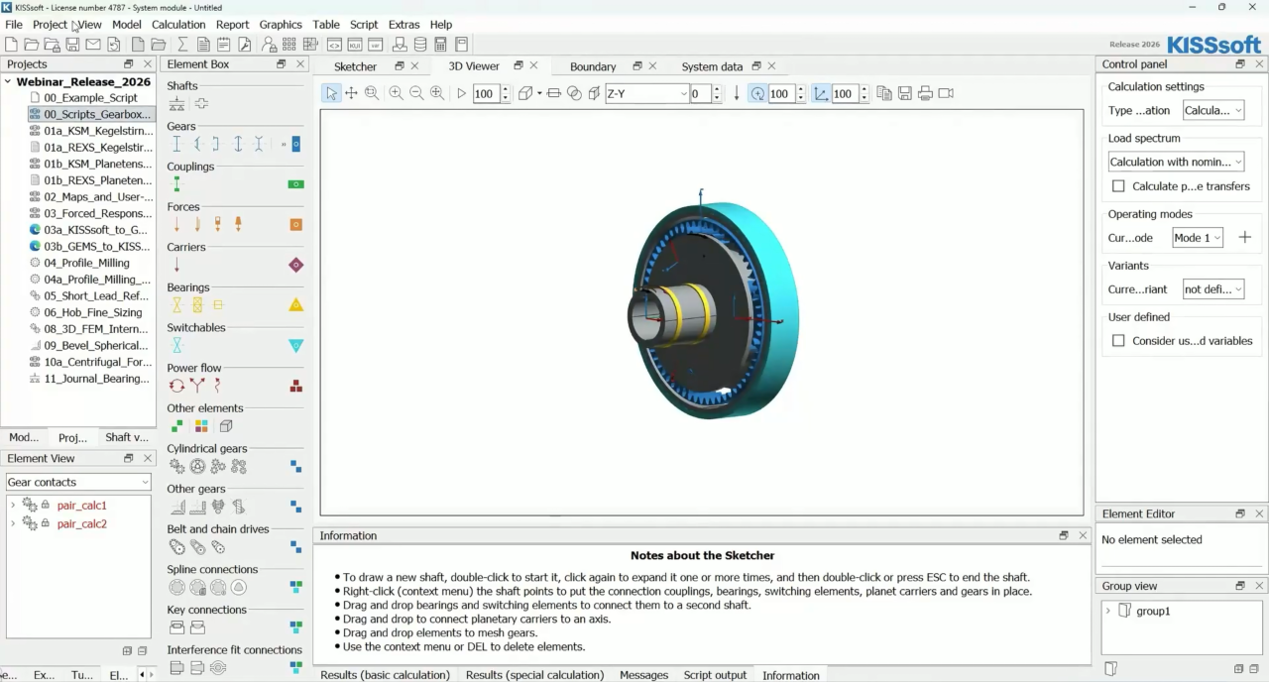Open the Curre...riant 'not defi...' dropdown
This screenshot has width=1269, height=682.
pos(1212,289)
